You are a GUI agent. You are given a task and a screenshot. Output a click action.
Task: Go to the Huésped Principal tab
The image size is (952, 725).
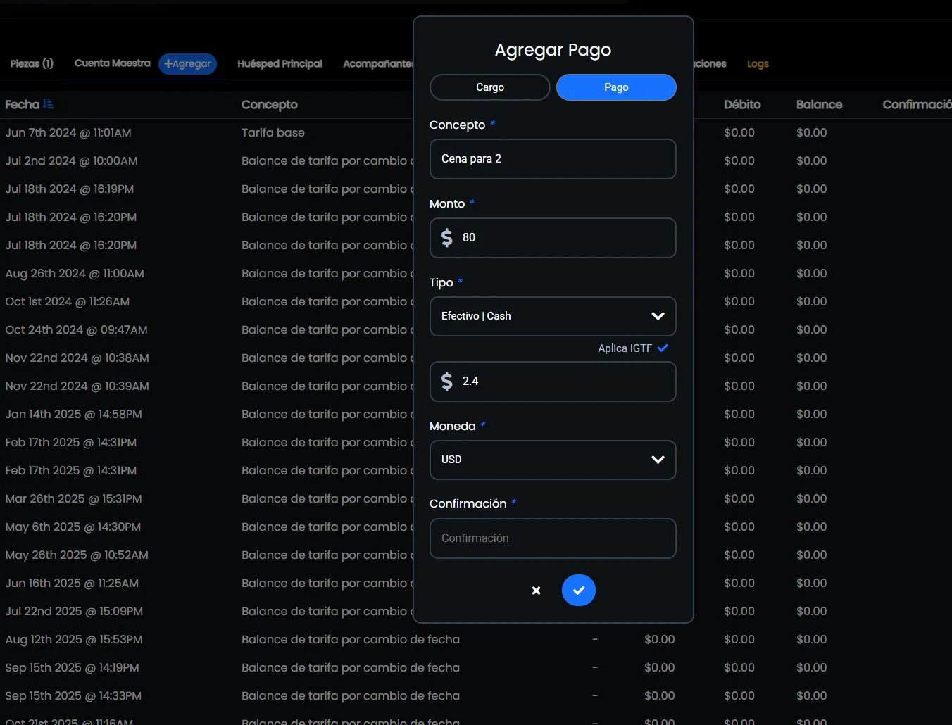(x=280, y=63)
